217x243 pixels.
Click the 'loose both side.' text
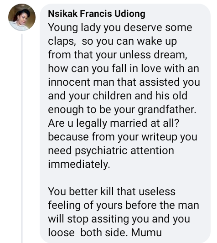[x=88, y=233]
